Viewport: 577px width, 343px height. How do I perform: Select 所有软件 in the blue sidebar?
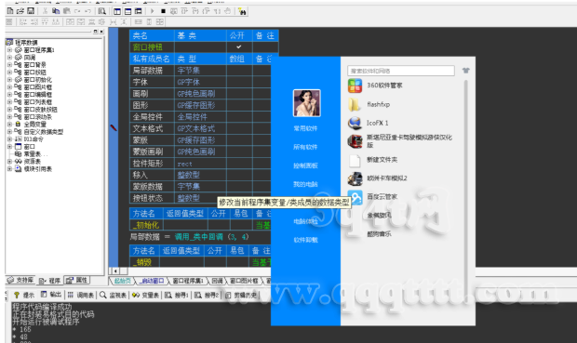coord(305,147)
